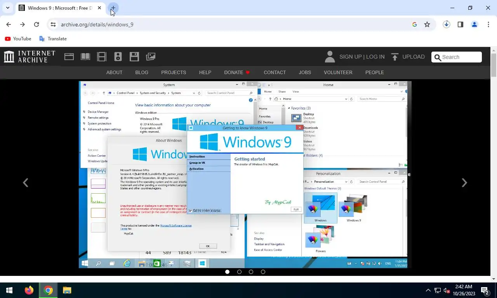
Task: Open Firefox from the taskbar
Action: point(29,290)
